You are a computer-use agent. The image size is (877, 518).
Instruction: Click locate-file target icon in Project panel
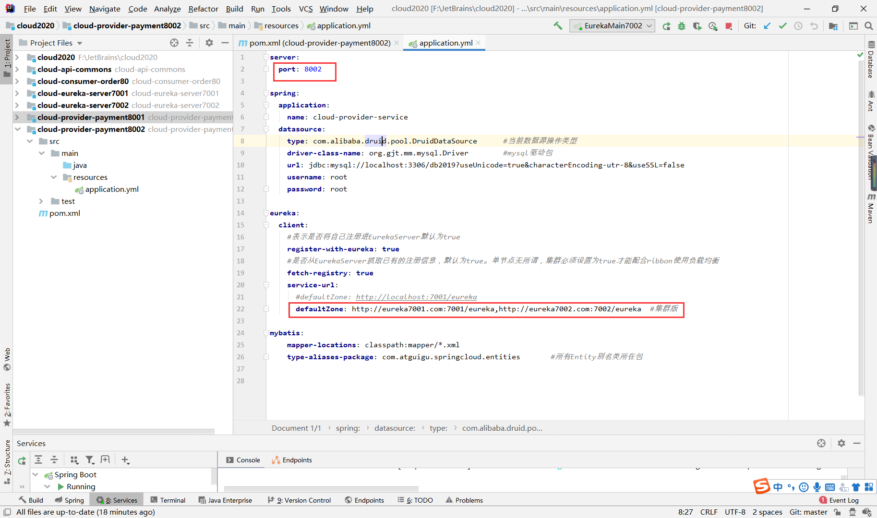click(x=174, y=43)
